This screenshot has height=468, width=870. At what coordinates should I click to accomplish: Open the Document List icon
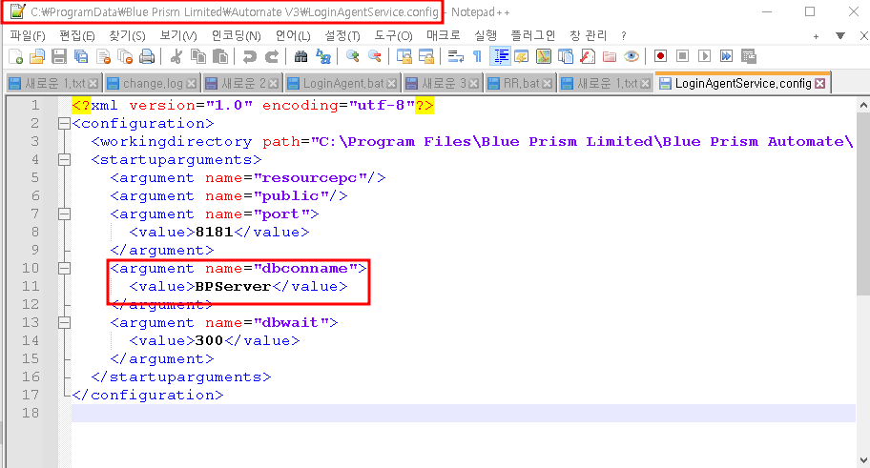coord(566,56)
